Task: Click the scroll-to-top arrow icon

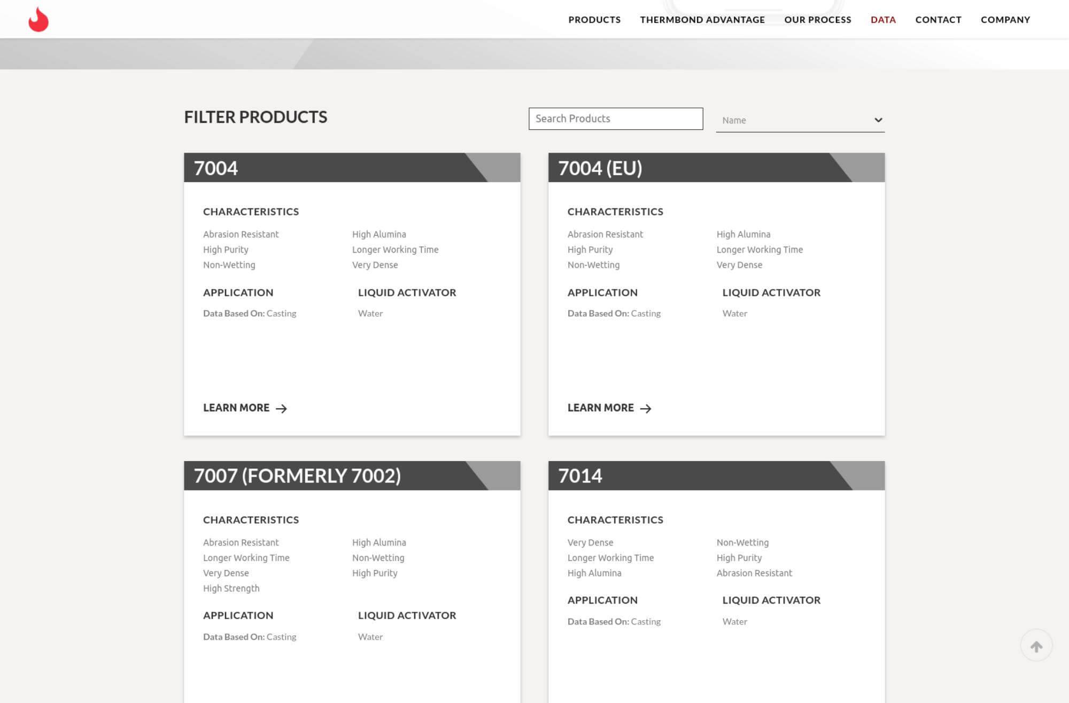Action: tap(1036, 646)
